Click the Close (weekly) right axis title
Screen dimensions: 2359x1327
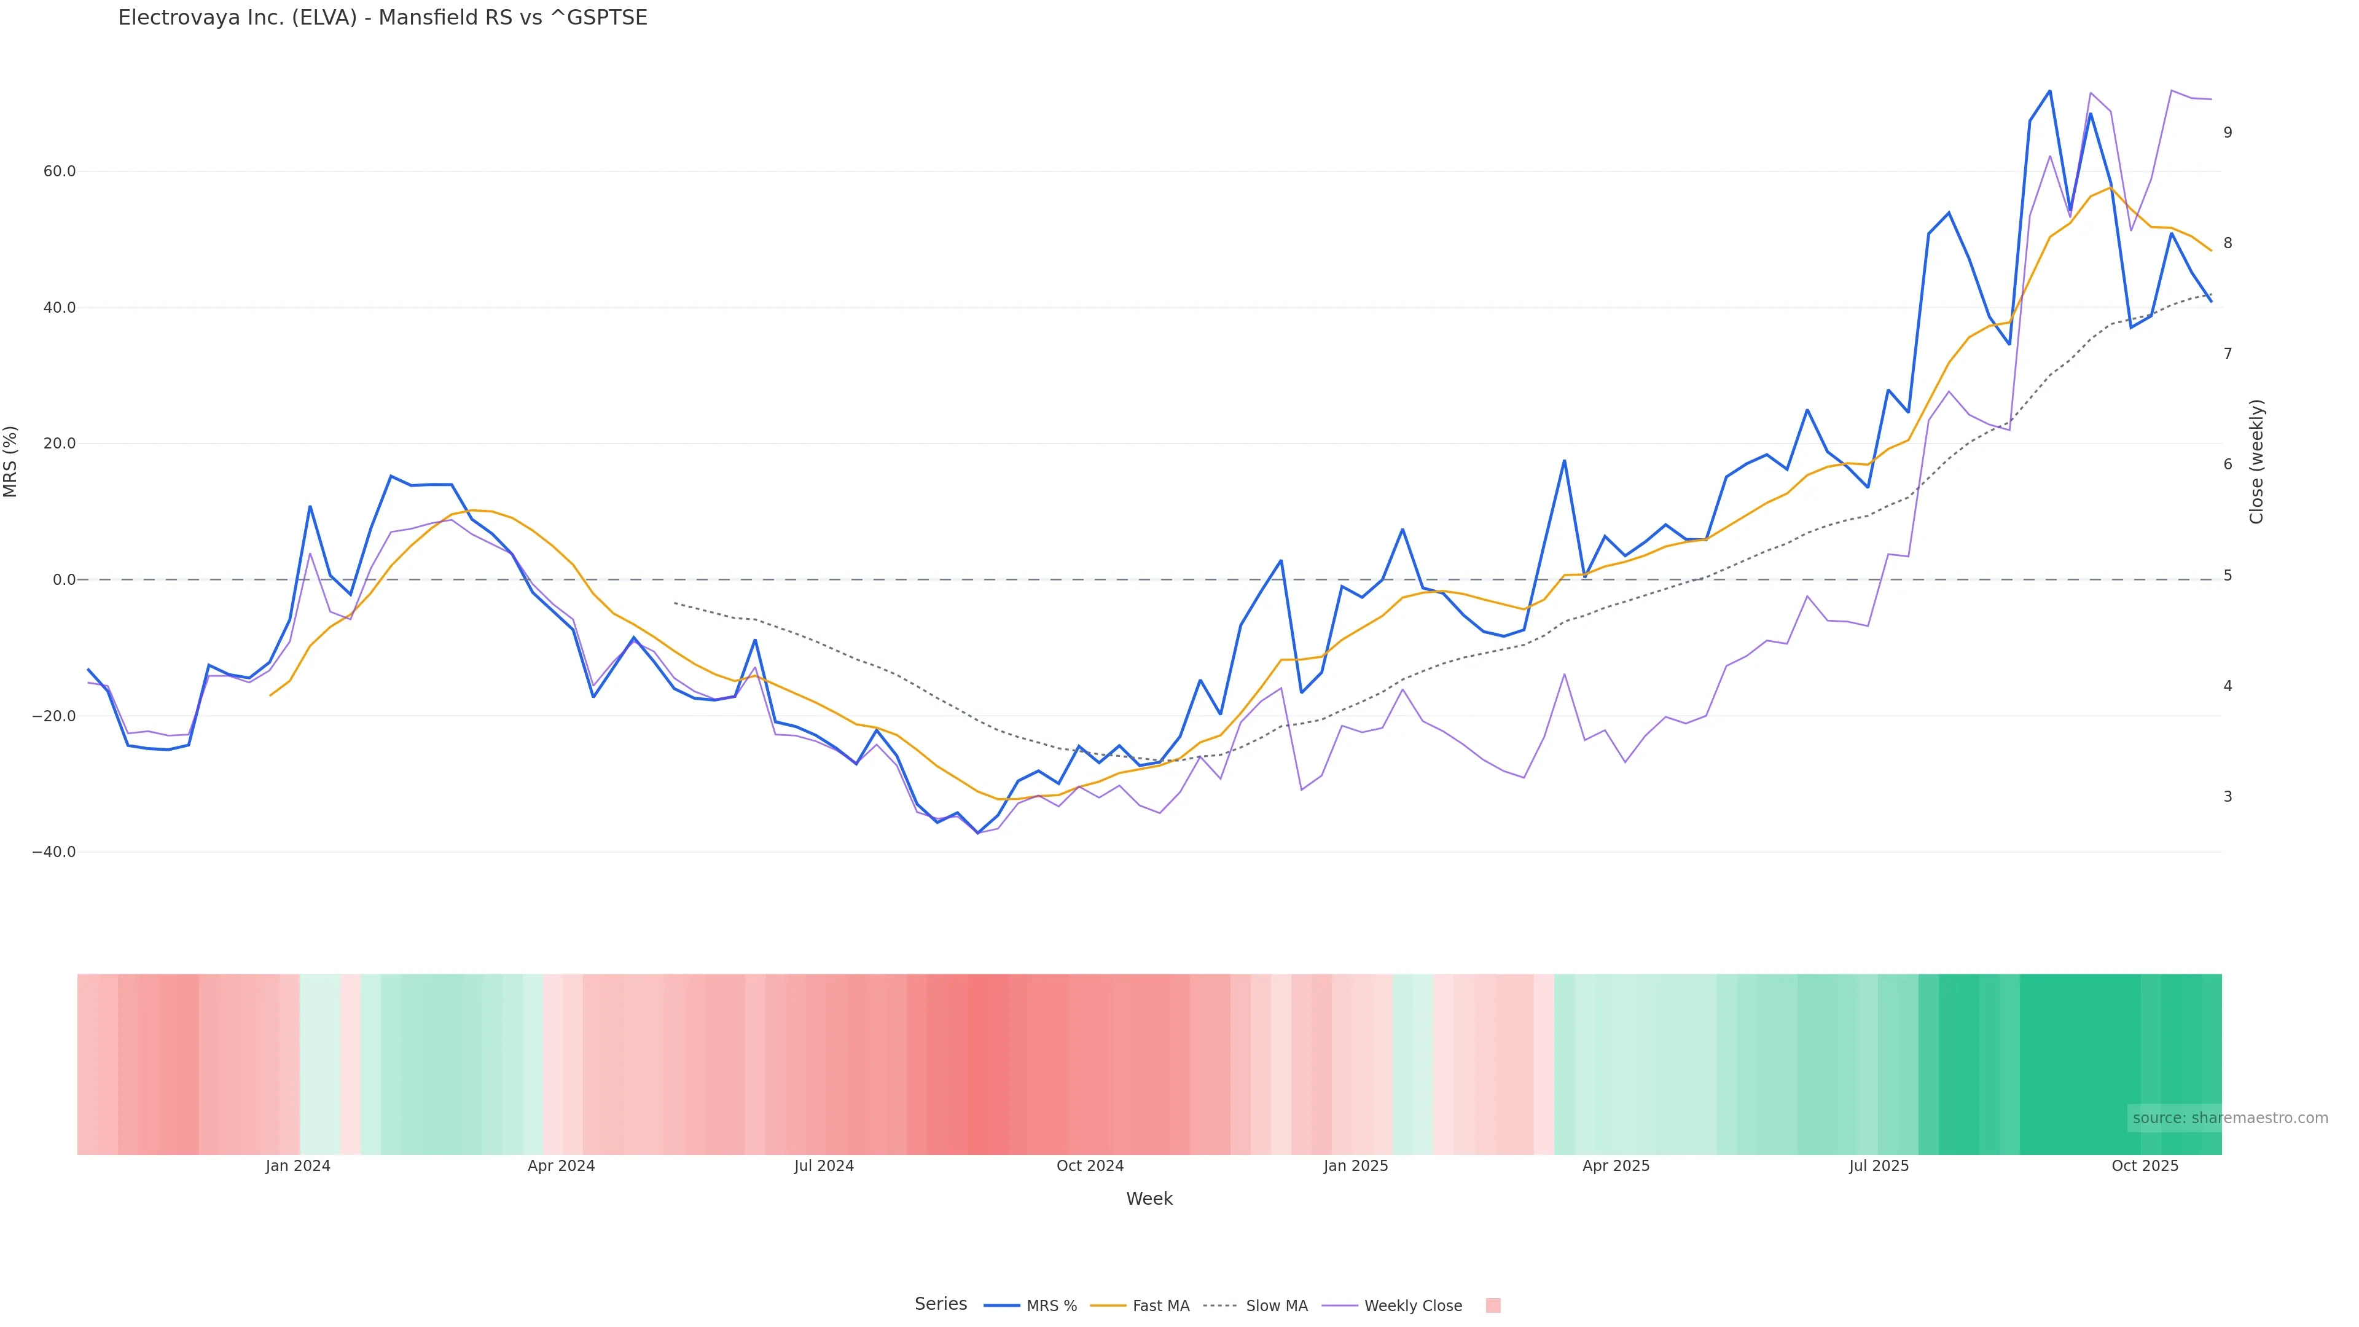(2256, 461)
